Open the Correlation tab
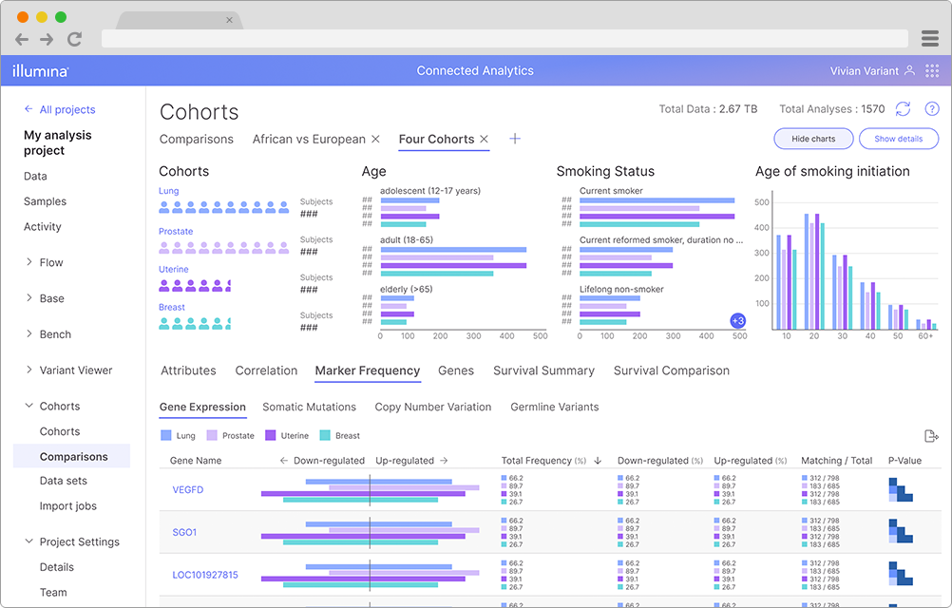Viewport: 952px width, 608px height. 266,370
